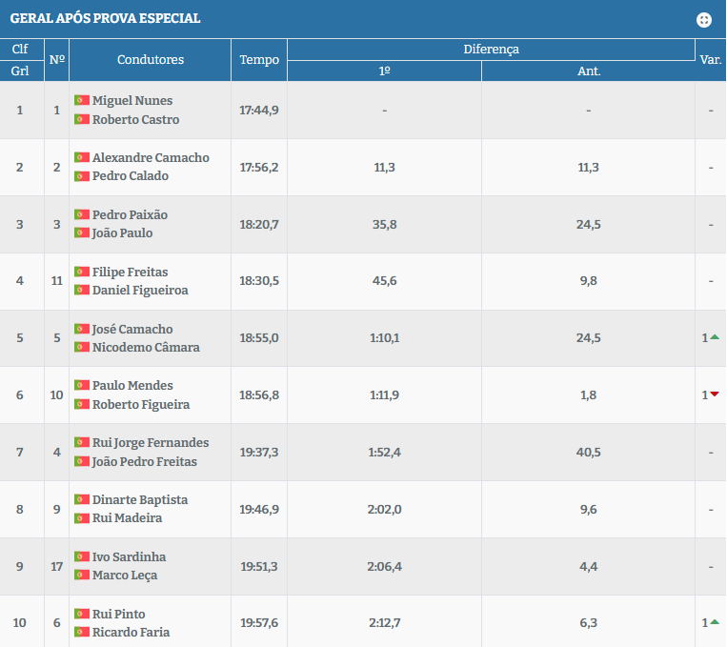Click Ivo Sardinha's time 19:51,3
727x647 pixels.
click(x=259, y=566)
